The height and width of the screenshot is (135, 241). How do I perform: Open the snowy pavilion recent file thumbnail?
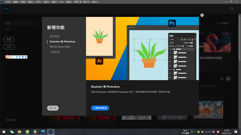(208, 109)
